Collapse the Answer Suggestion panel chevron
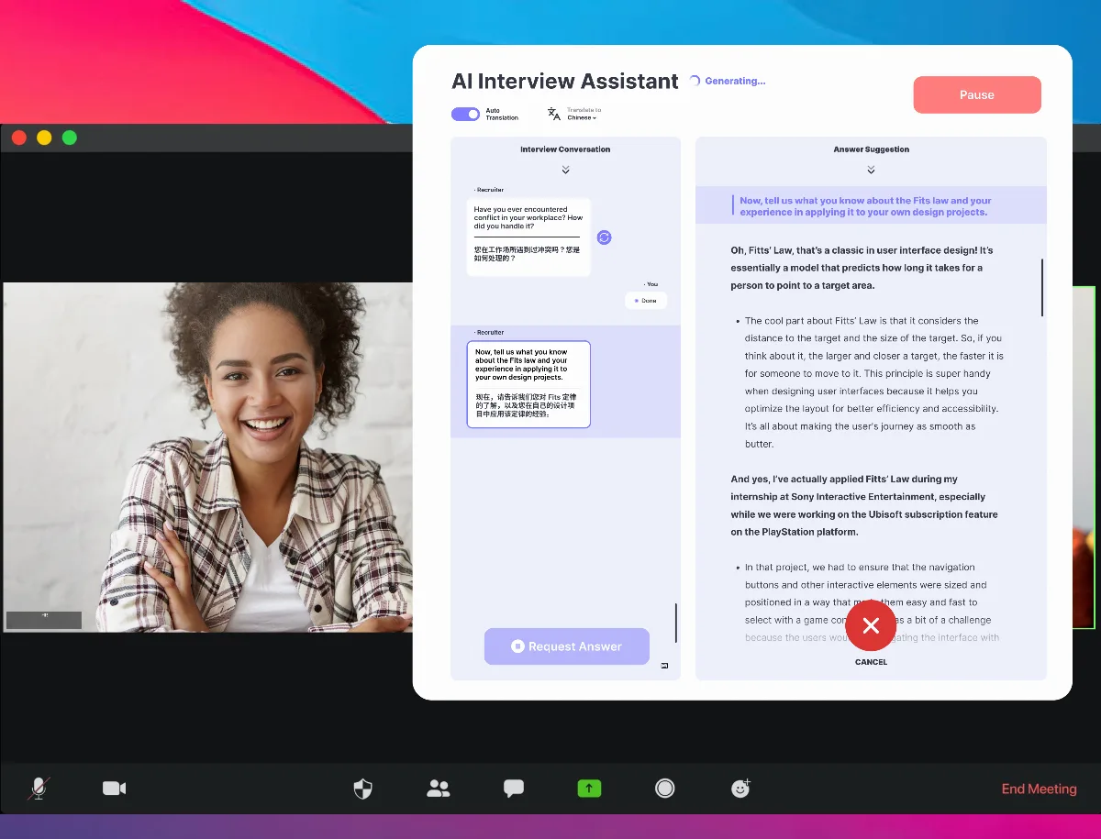Screen dimensions: 1101x839 (871, 170)
